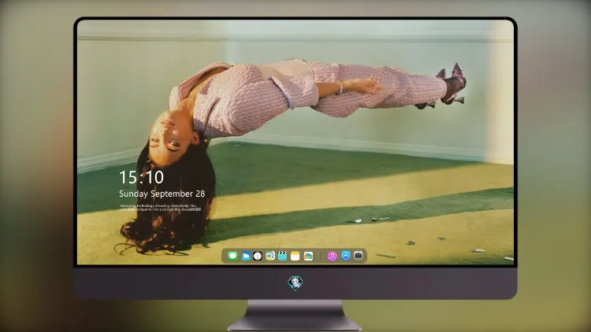This screenshot has height=332, width=591.
Task: Open the Weather app in the dock
Action: [x=245, y=256]
